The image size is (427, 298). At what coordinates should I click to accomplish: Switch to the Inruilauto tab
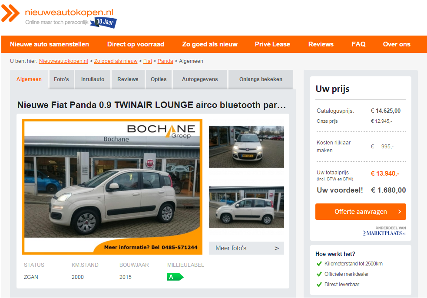(x=93, y=79)
